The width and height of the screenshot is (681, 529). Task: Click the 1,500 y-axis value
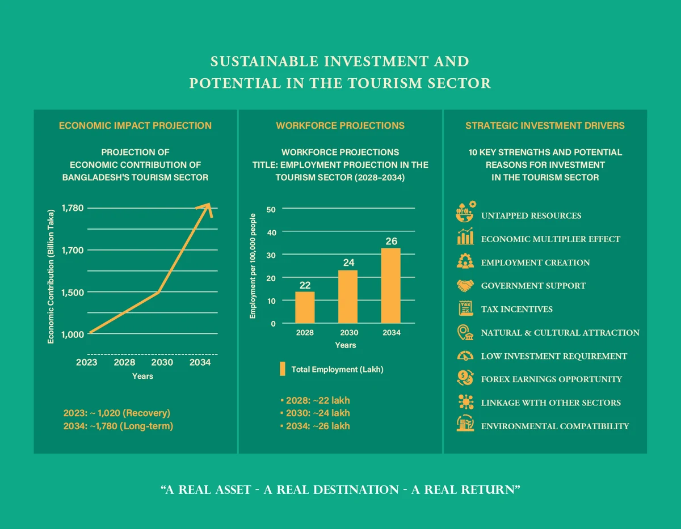coord(72,293)
